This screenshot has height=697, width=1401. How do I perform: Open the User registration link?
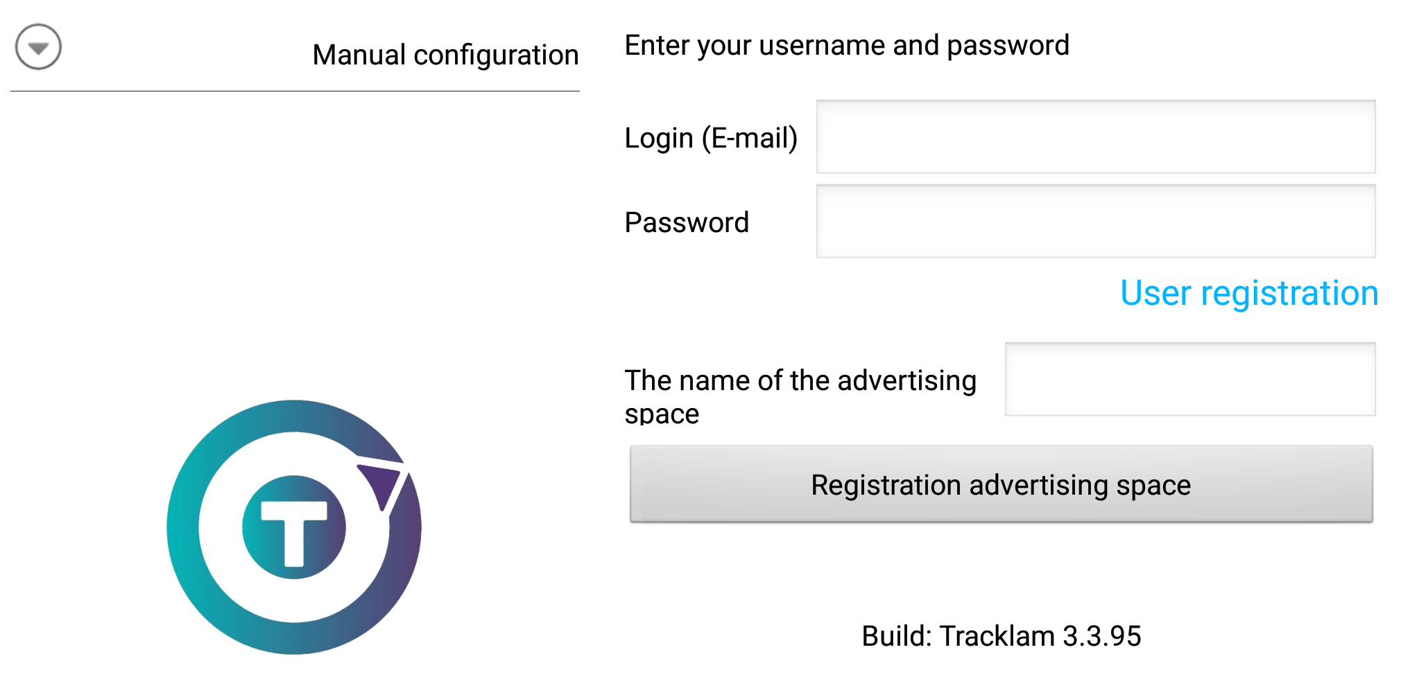[x=1249, y=293]
